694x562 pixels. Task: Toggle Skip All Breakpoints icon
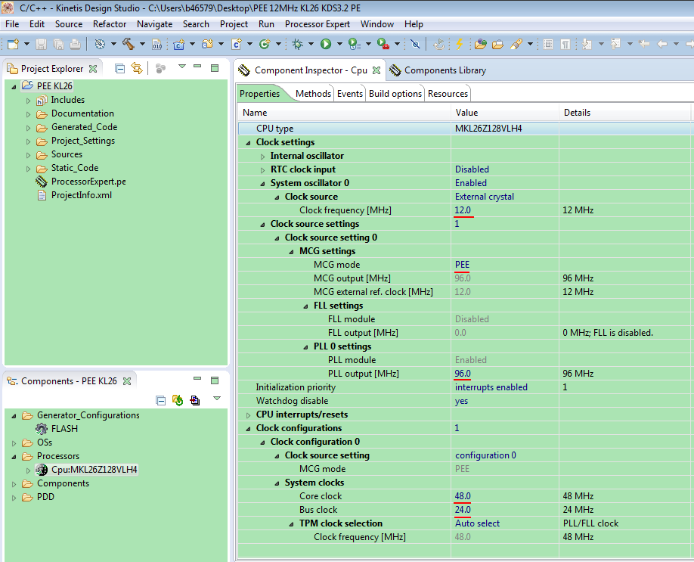click(415, 44)
